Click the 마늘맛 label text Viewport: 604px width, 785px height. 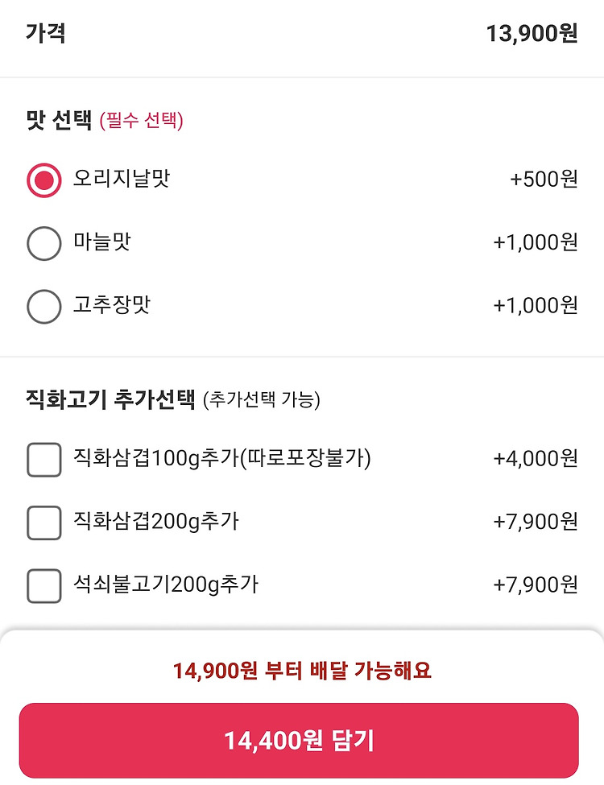(x=102, y=242)
